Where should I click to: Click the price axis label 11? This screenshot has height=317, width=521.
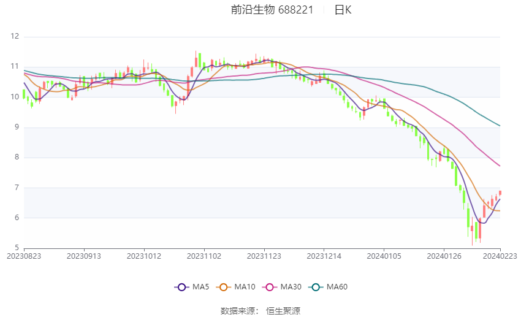(x=15, y=66)
